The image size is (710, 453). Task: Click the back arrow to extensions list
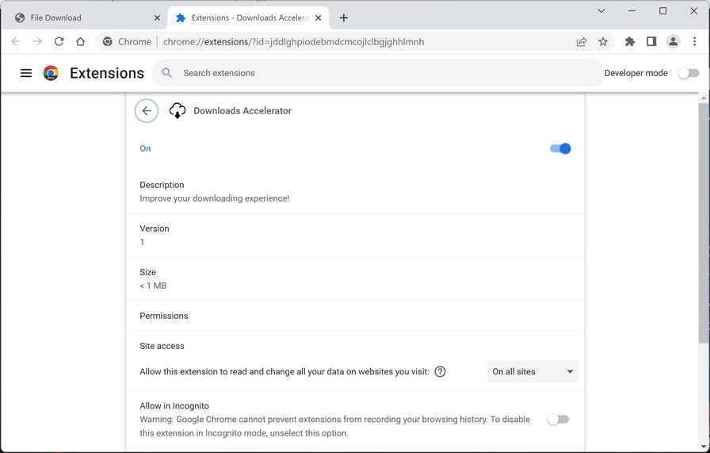pos(147,111)
